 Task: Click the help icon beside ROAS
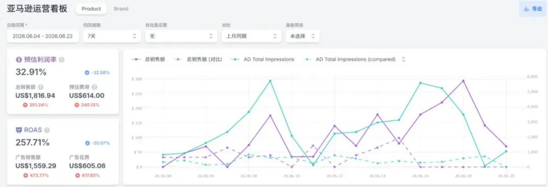pyautogui.click(x=47, y=130)
